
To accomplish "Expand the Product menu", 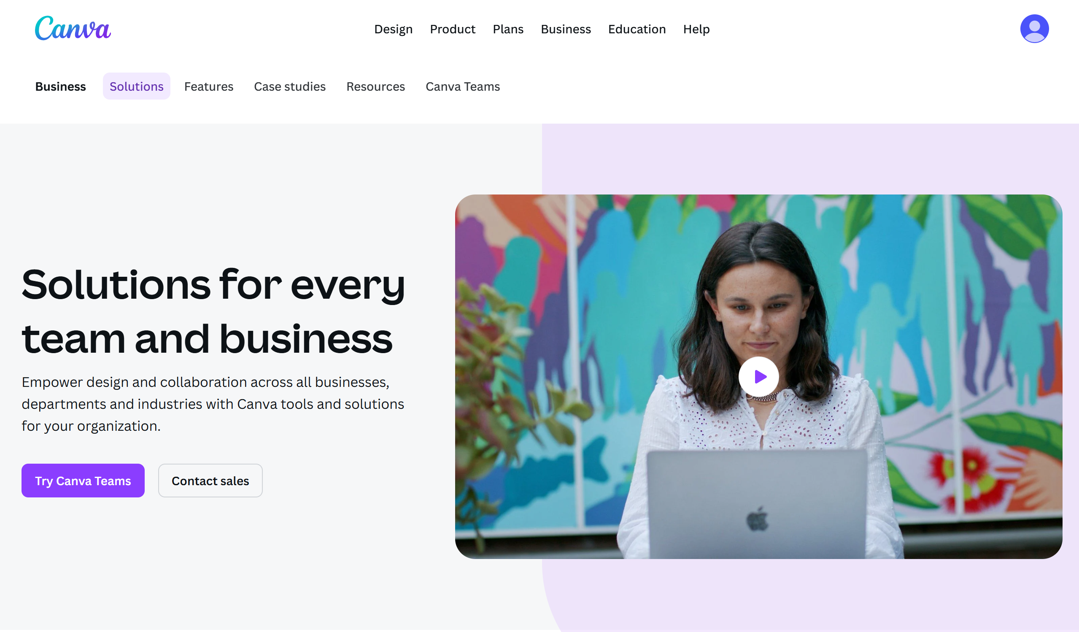I will click(452, 29).
